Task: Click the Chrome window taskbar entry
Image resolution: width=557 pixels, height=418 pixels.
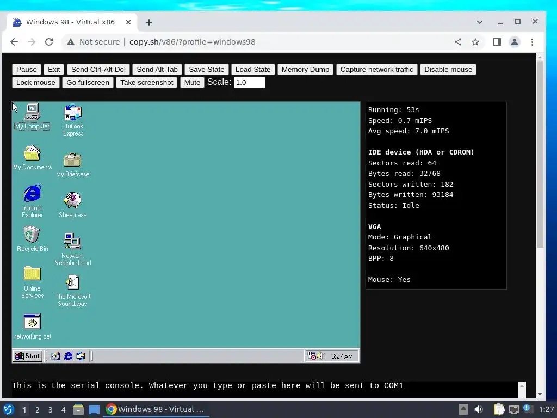Action: pyautogui.click(x=156, y=409)
